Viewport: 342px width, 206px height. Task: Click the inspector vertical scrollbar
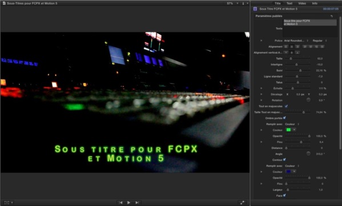[x=340, y=83]
